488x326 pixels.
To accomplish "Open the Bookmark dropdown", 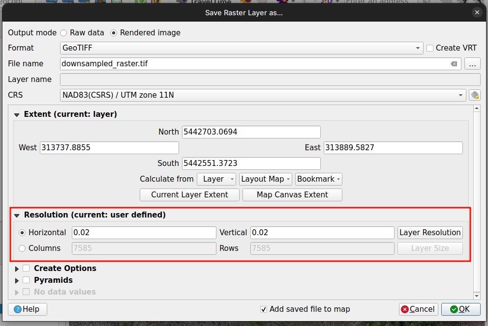I will [319, 179].
